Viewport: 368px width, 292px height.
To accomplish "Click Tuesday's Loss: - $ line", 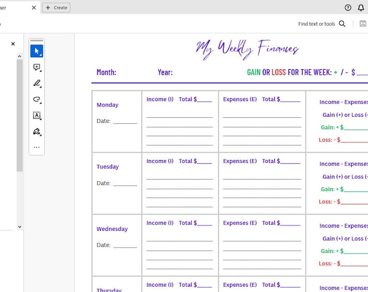I will click(x=343, y=202).
